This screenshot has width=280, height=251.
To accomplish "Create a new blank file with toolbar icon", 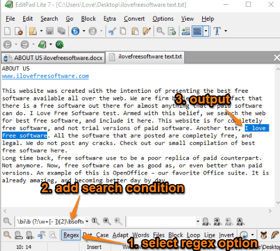I will pos(7,31).
